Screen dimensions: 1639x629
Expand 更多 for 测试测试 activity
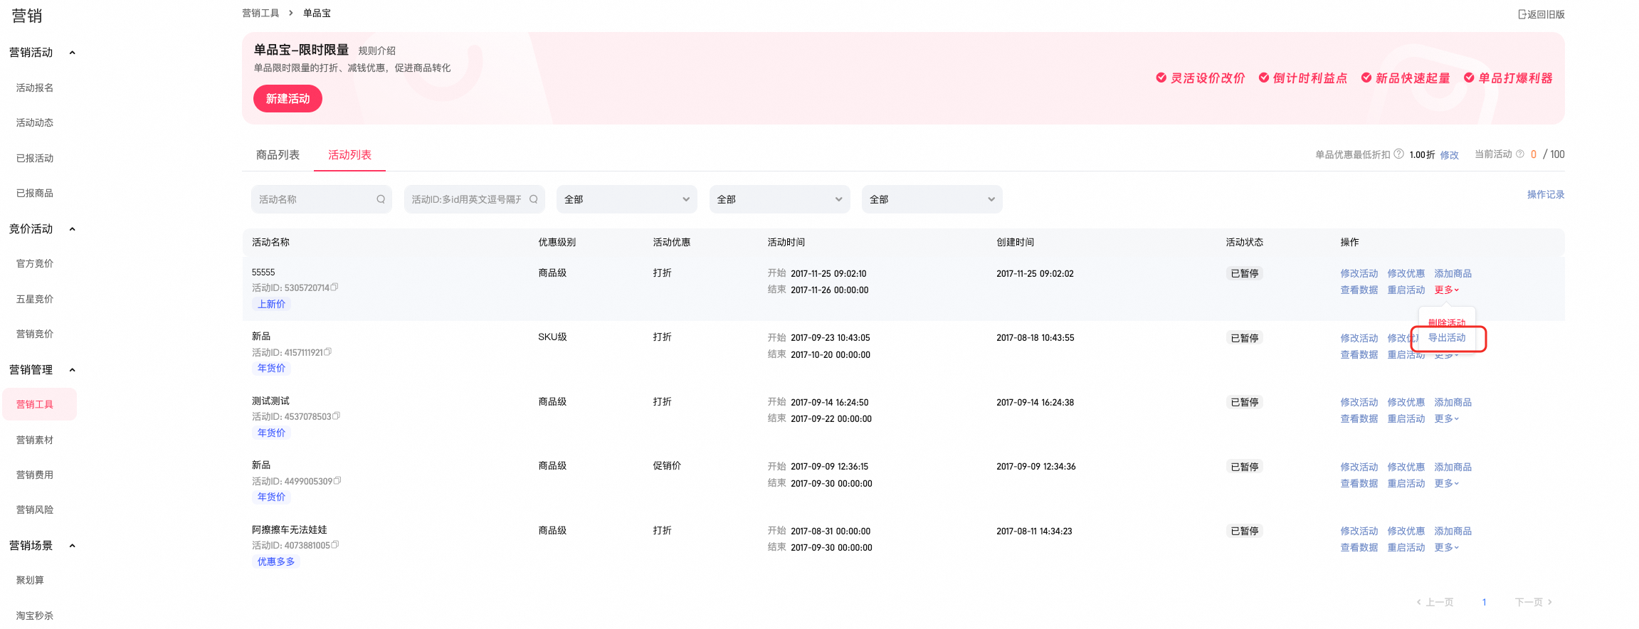coord(1447,418)
